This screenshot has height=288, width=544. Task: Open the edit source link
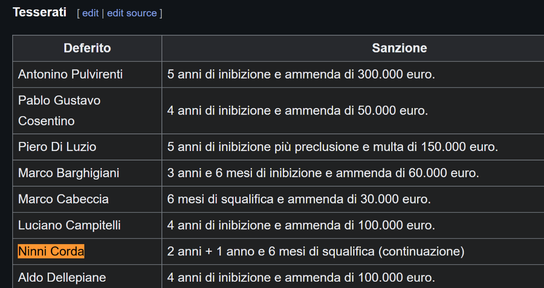coord(132,13)
